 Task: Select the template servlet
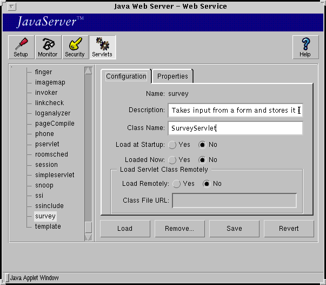pos(48,226)
